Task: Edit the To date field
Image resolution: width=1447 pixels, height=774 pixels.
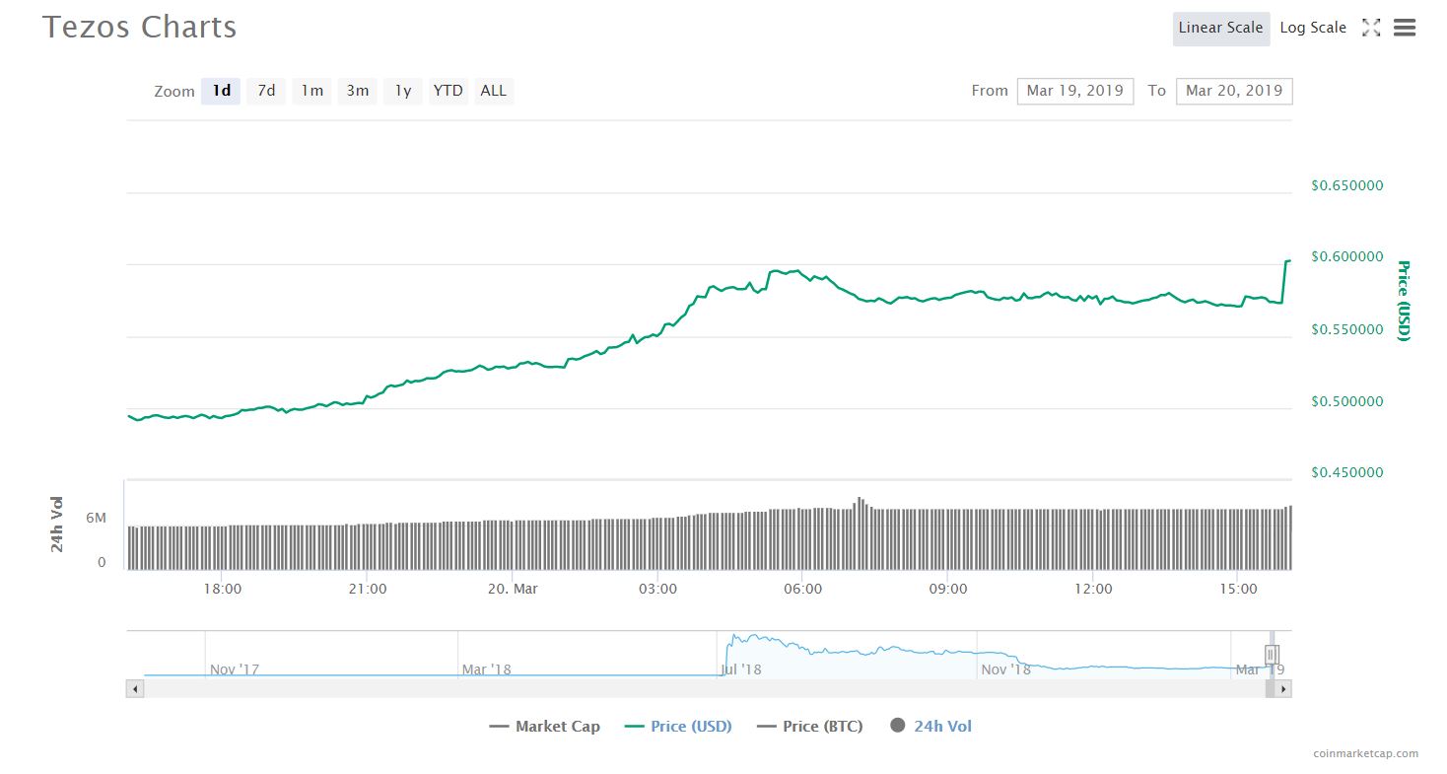Action: [x=1234, y=91]
